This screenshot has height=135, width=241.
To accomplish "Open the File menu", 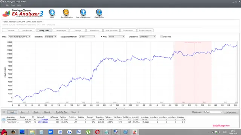I will click(x=8, y=5).
